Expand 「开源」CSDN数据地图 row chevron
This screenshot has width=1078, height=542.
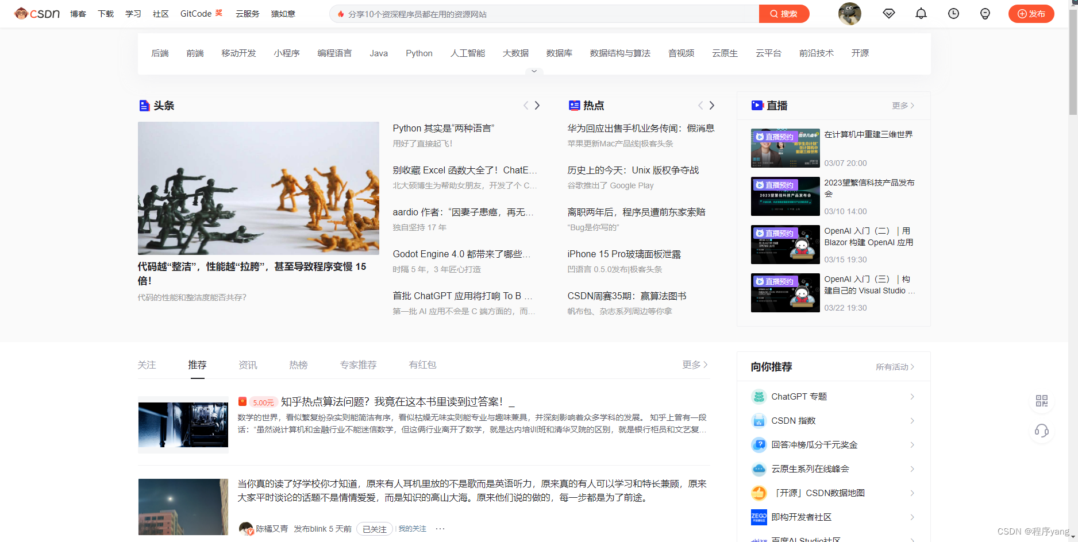click(x=912, y=493)
